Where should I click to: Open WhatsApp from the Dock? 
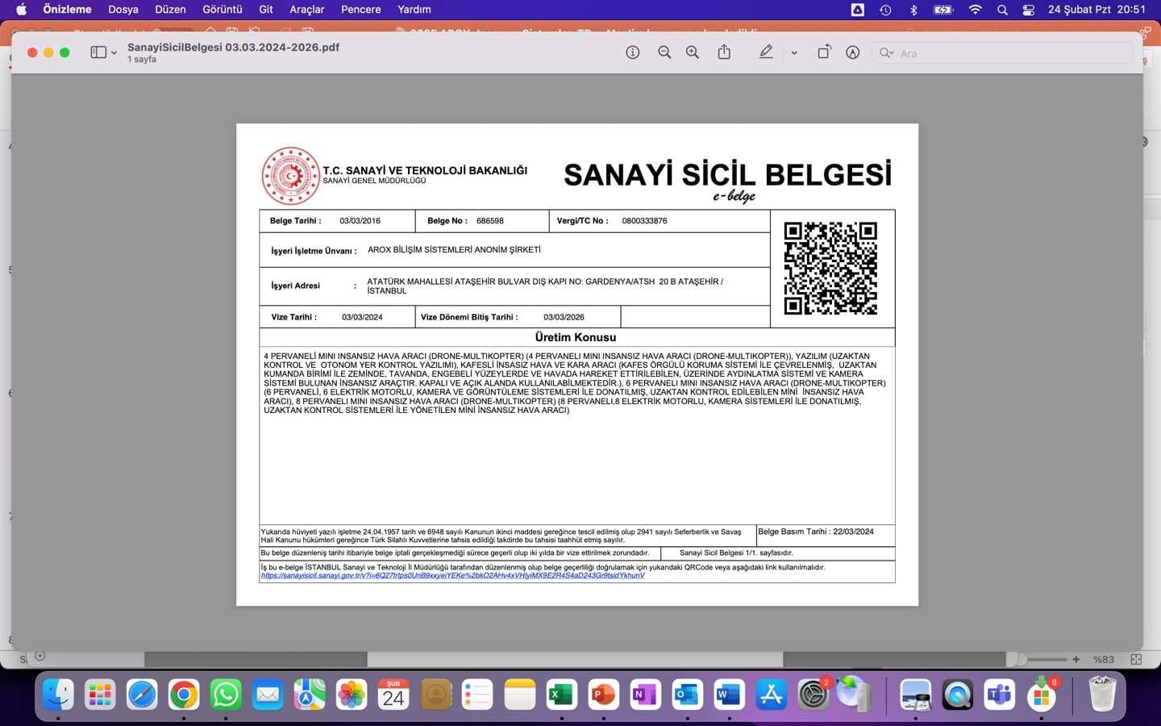226,695
